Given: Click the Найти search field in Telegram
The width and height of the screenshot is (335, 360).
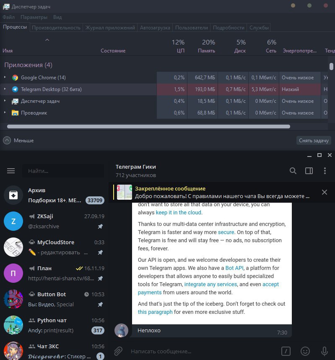Looking at the screenshot, I should pyautogui.click(x=63, y=171).
